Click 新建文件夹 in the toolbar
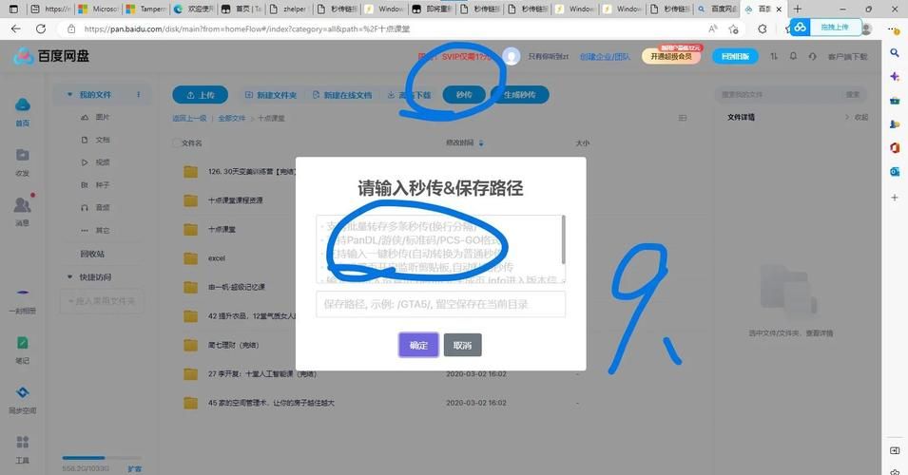The image size is (908, 475). (271, 95)
